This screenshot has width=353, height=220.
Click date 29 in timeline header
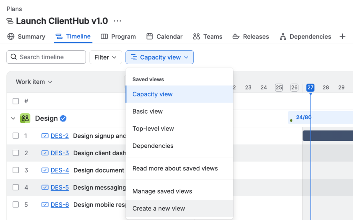(x=341, y=87)
